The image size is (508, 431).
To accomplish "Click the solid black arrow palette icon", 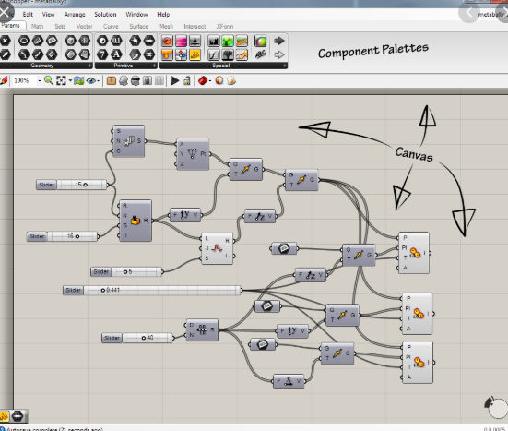I will click(279, 41).
